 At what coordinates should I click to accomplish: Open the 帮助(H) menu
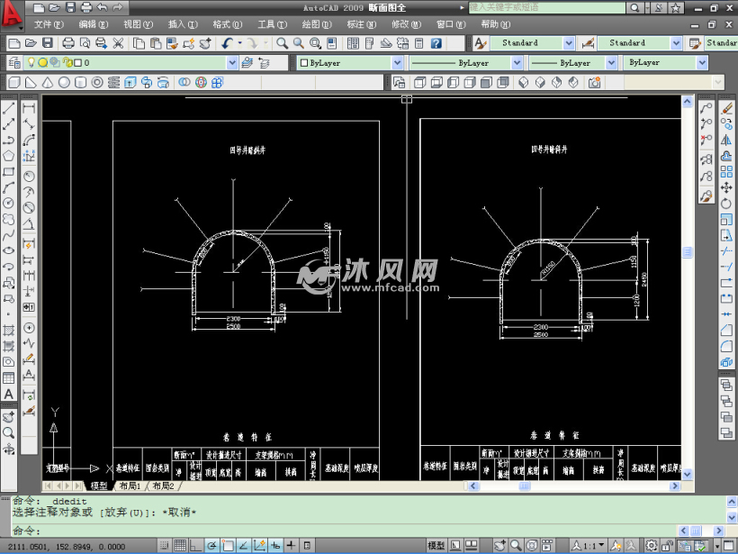click(496, 24)
